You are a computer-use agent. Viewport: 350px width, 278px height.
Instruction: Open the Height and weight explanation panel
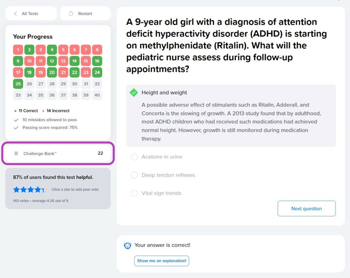click(164, 92)
